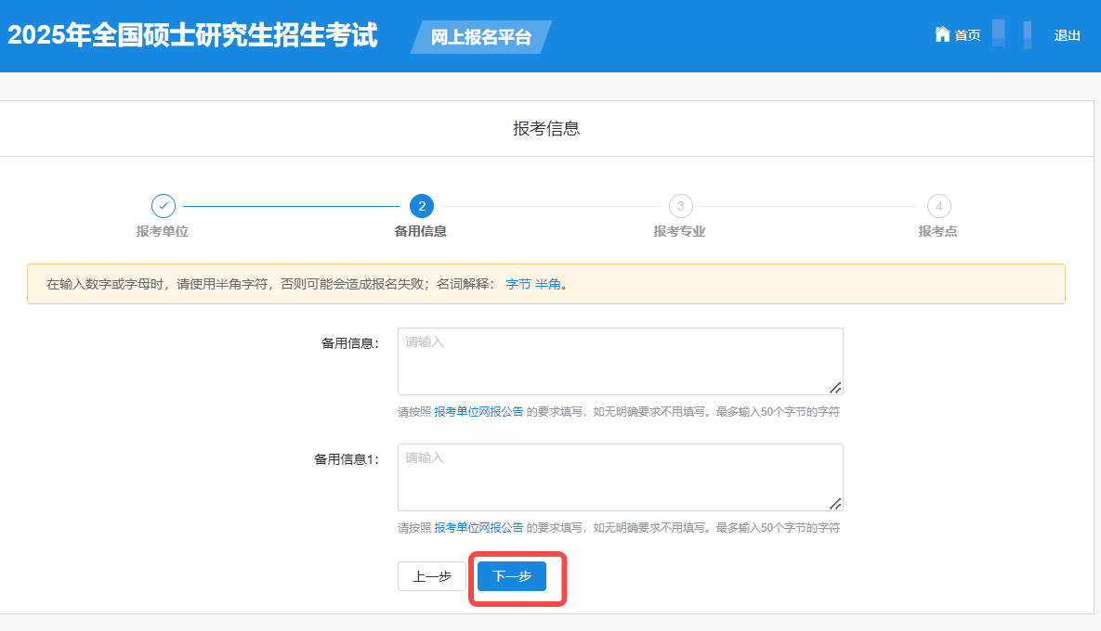This screenshot has width=1101, height=631.
Task: Focus the 备用信息 text area
Action: coord(620,361)
